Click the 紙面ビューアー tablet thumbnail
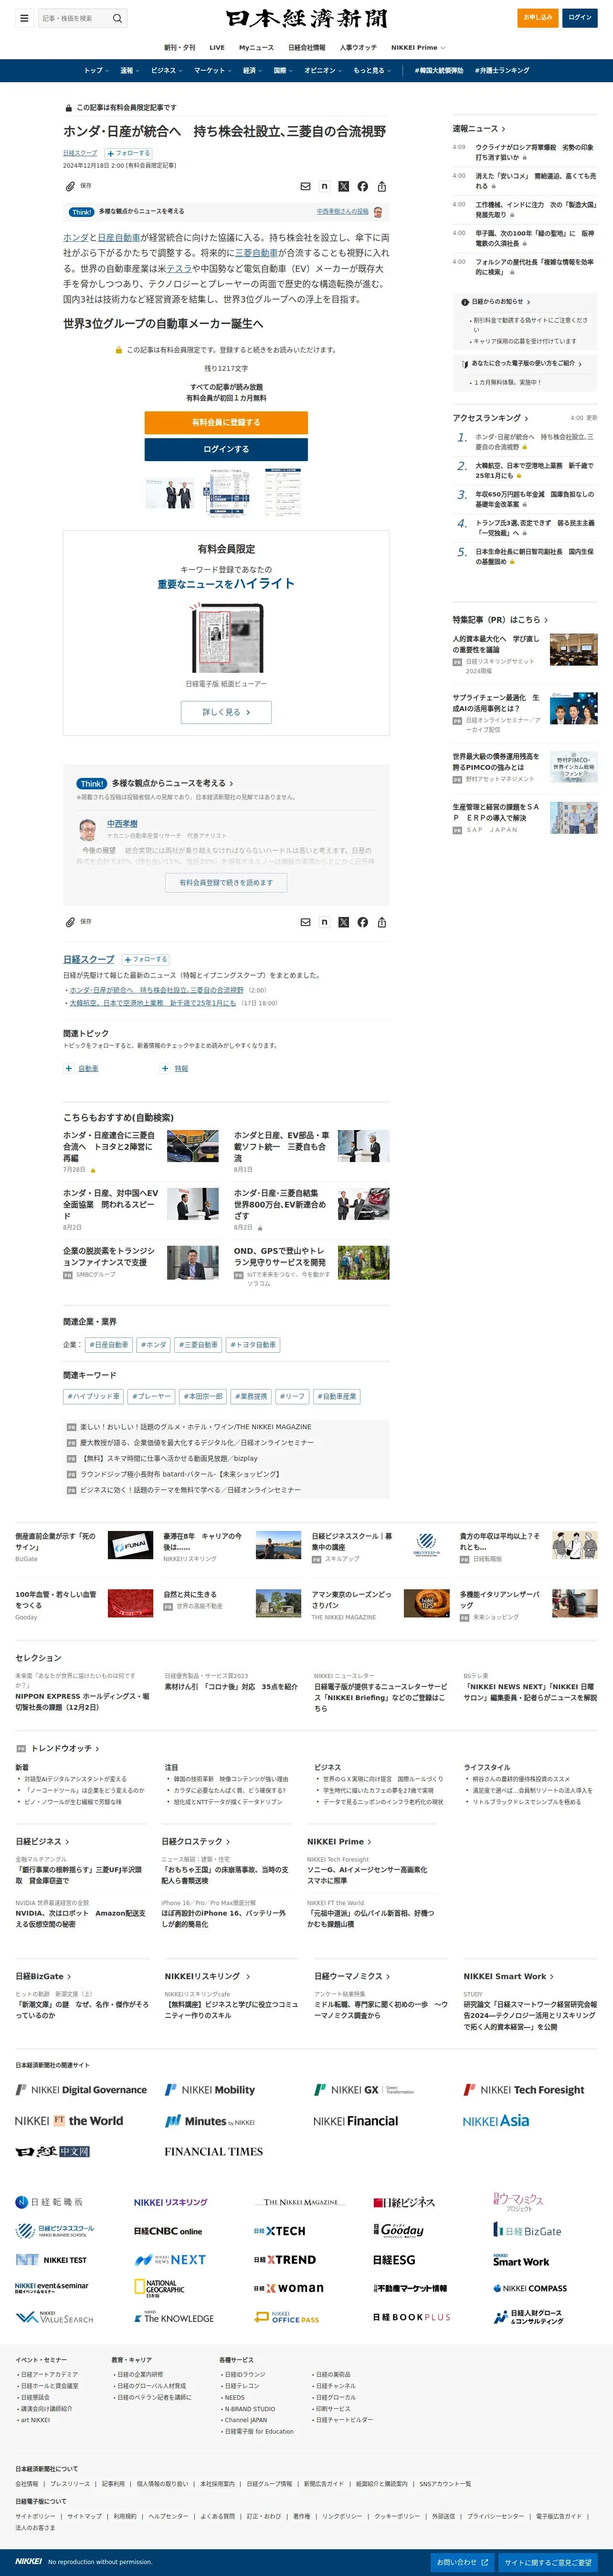The image size is (613, 2576). [227, 639]
